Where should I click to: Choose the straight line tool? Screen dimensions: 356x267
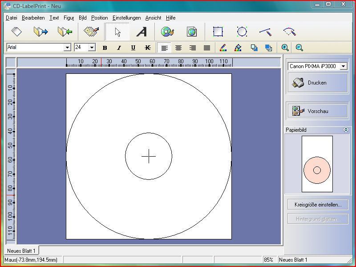tap(266, 32)
